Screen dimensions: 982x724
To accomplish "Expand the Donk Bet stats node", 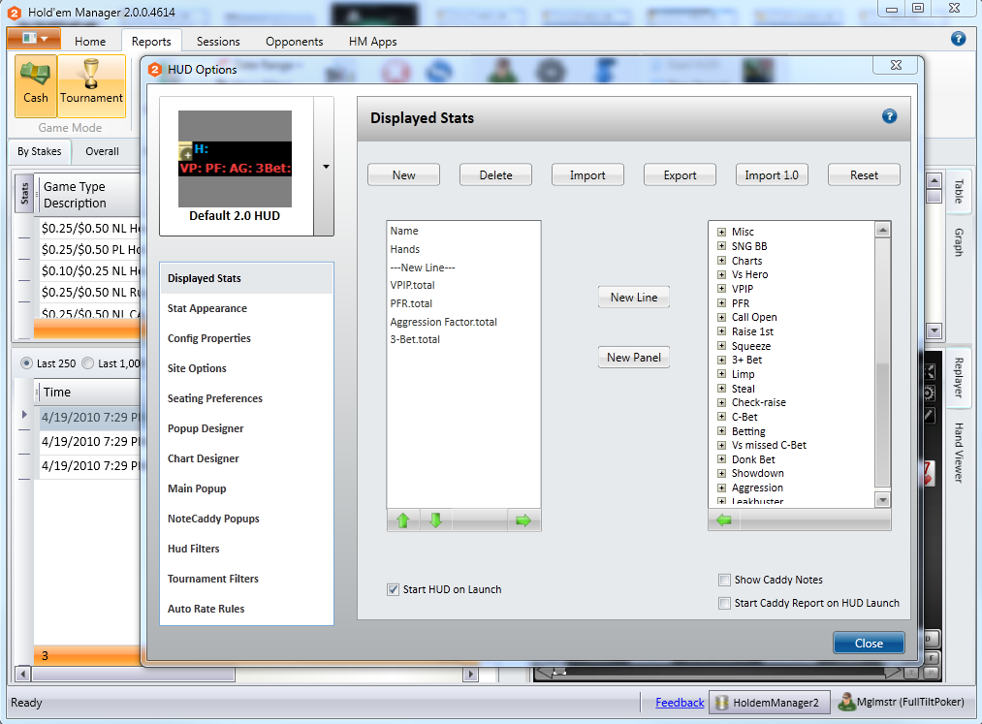I will tap(721, 459).
